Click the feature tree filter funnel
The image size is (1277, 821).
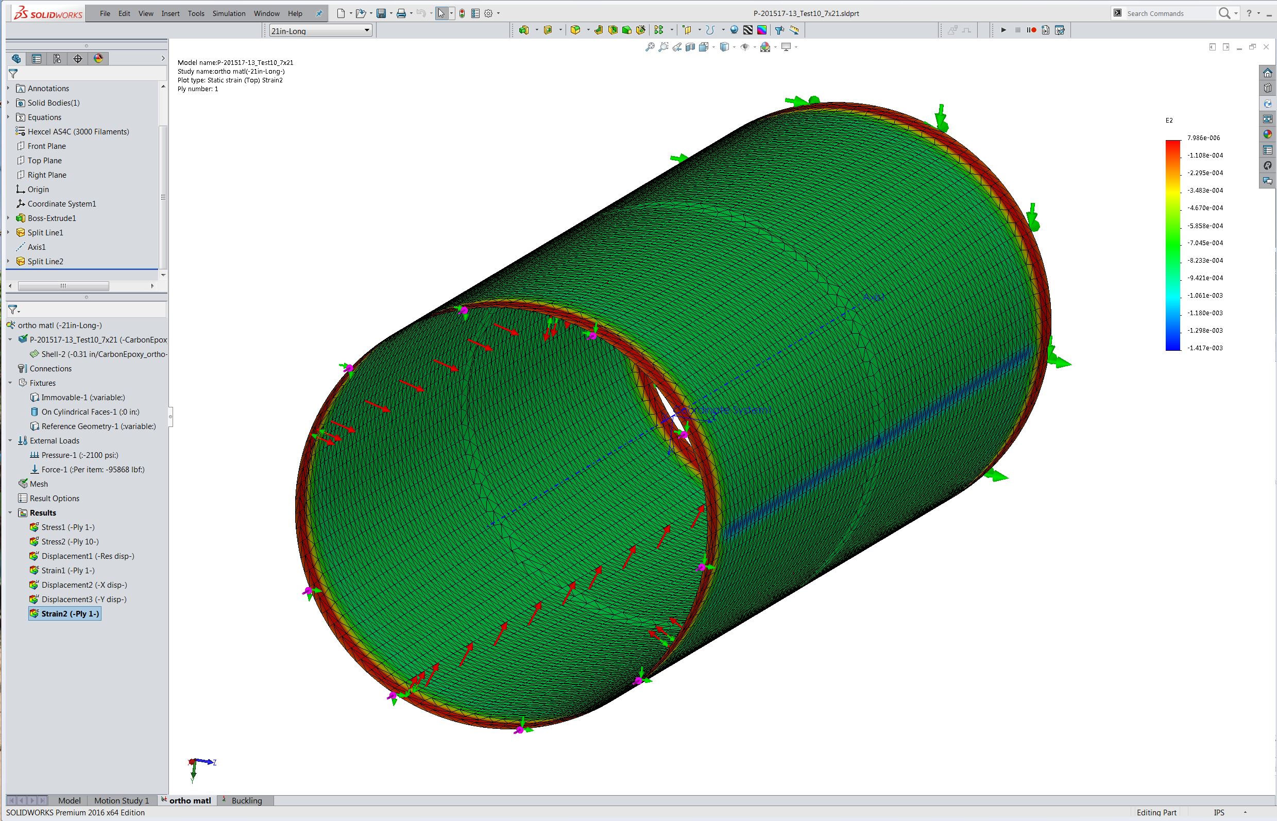click(x=13, y=74)
